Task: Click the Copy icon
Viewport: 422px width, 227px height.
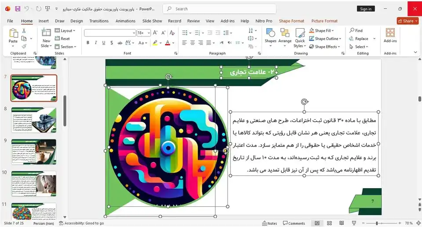Action: coord(24,39)
